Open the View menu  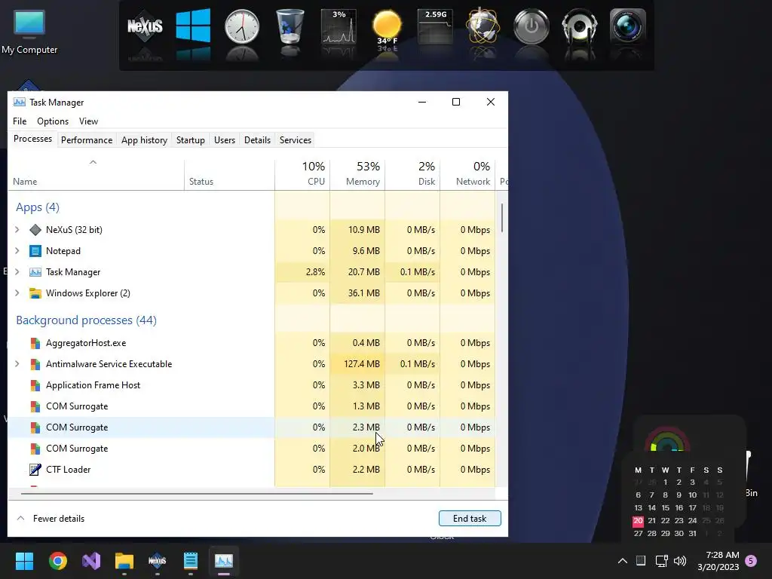(89, 121)
